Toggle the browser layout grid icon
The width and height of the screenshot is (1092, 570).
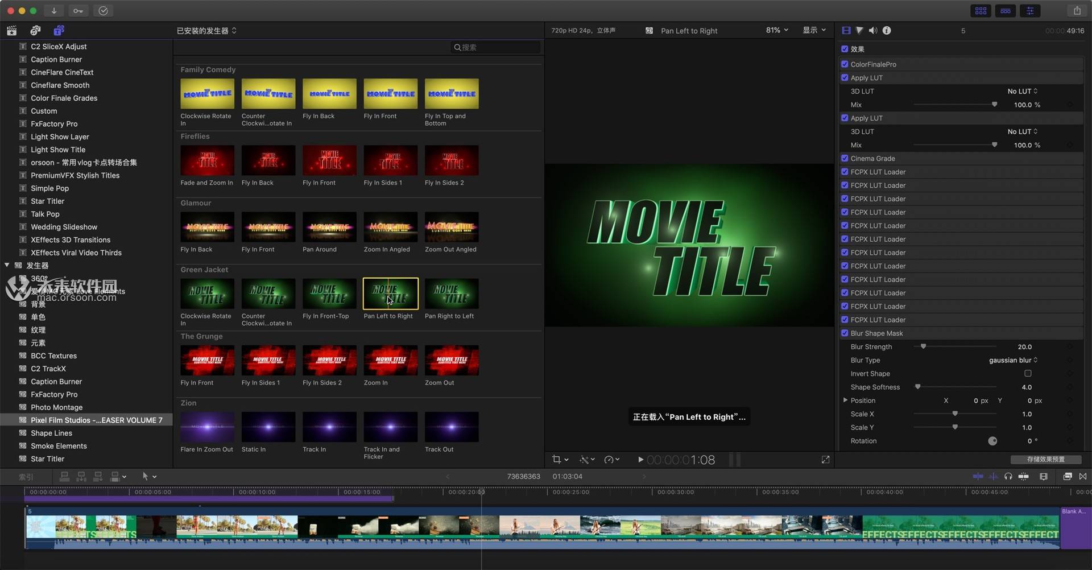(981, 11)
